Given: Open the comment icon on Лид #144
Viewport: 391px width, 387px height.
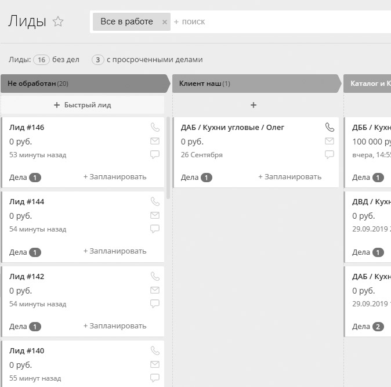Looking at the screenshot, I should [155, 229].
